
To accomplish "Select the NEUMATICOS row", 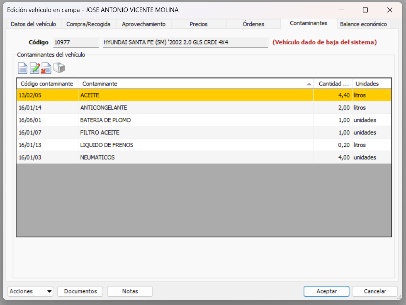I will point(166,157).
